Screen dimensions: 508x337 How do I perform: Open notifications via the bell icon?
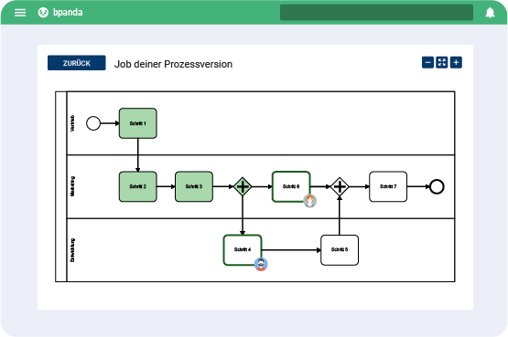(490, 13)
